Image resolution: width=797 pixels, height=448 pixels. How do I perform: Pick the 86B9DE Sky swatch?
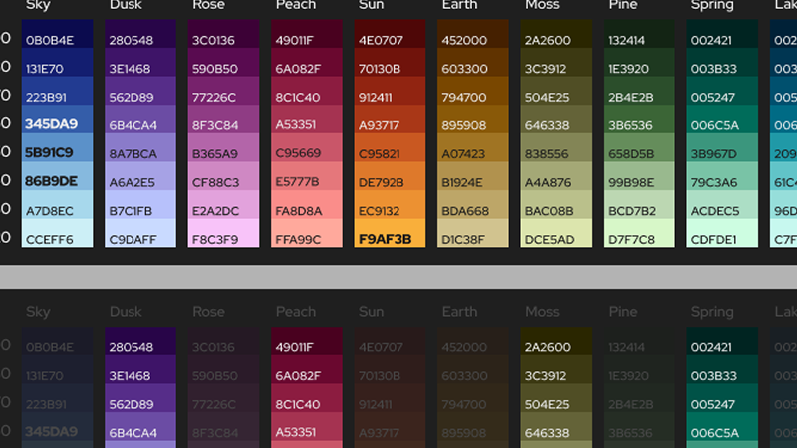(58, 176)
